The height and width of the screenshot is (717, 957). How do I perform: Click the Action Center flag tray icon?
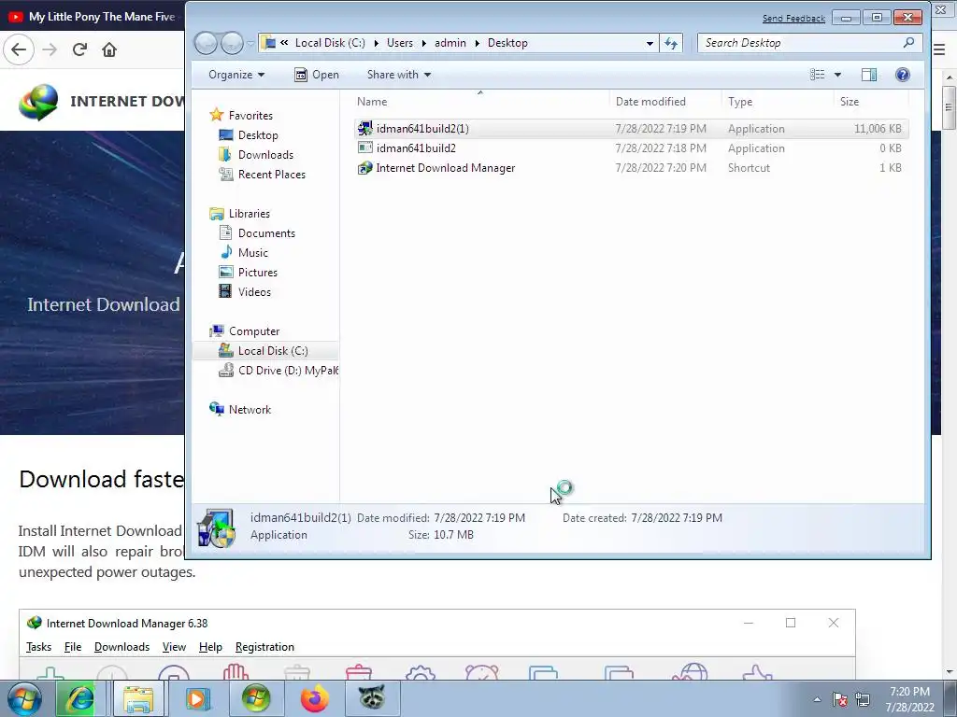click(x=840, y=699)
